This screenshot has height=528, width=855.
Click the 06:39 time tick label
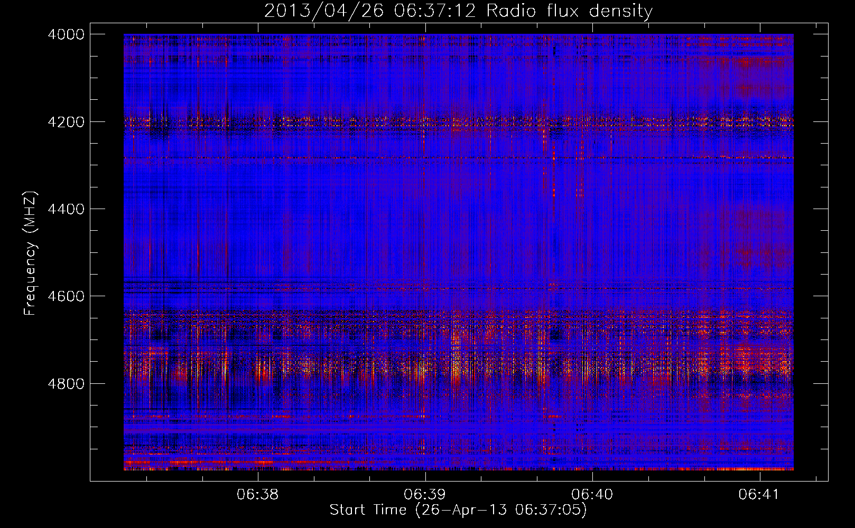425,494
